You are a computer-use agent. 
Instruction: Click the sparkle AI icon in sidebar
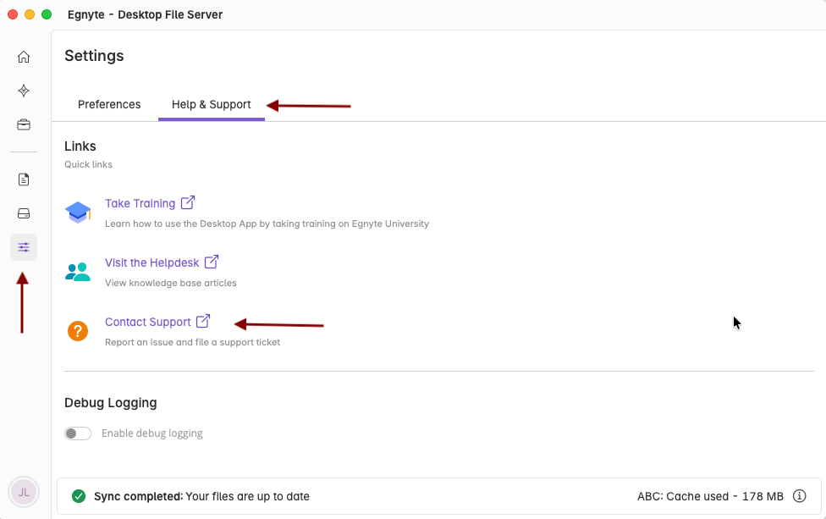(x=24, y=91)
